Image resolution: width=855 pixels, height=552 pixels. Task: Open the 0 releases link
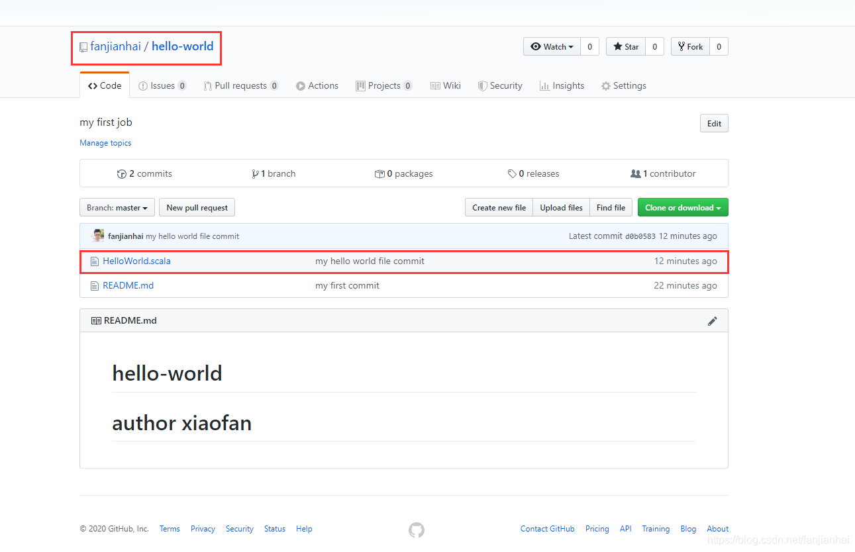pyautogui.click(x=533, y=173)
